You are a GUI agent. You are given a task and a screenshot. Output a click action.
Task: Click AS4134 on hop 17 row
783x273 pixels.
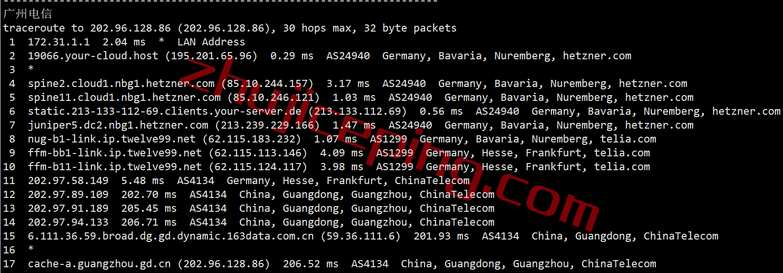tap(370, 264)
